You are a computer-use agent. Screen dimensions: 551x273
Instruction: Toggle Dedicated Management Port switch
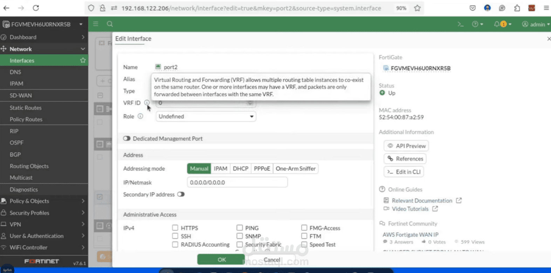pyautogui.click(x=126, y=138)
